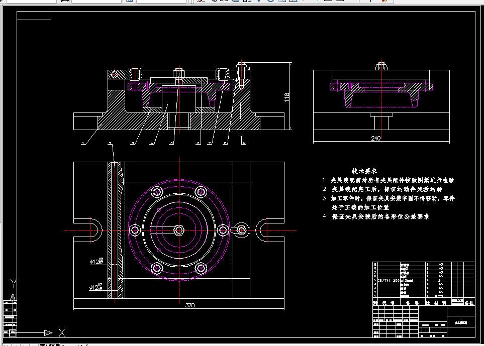Select the 技术要求 heading text

click(364, 171)
